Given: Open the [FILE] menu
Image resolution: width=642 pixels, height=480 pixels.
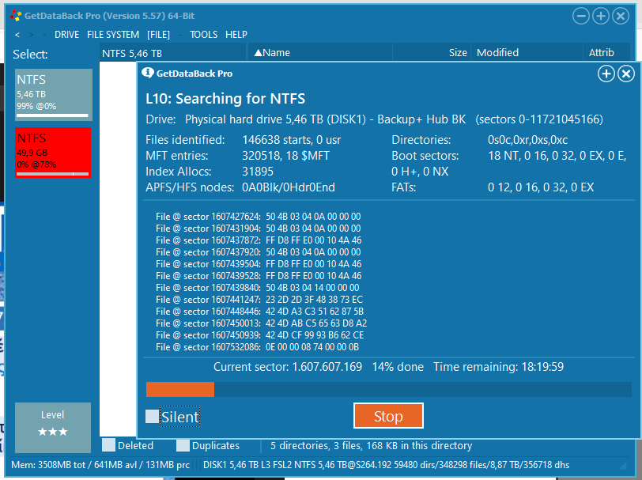Looking at the screenshot, I should pos(158,35).
